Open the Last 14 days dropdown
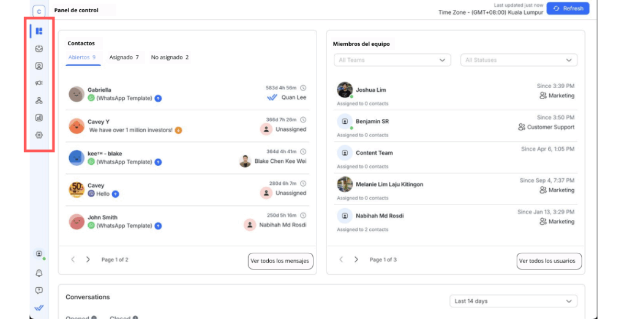 point(514,301)
